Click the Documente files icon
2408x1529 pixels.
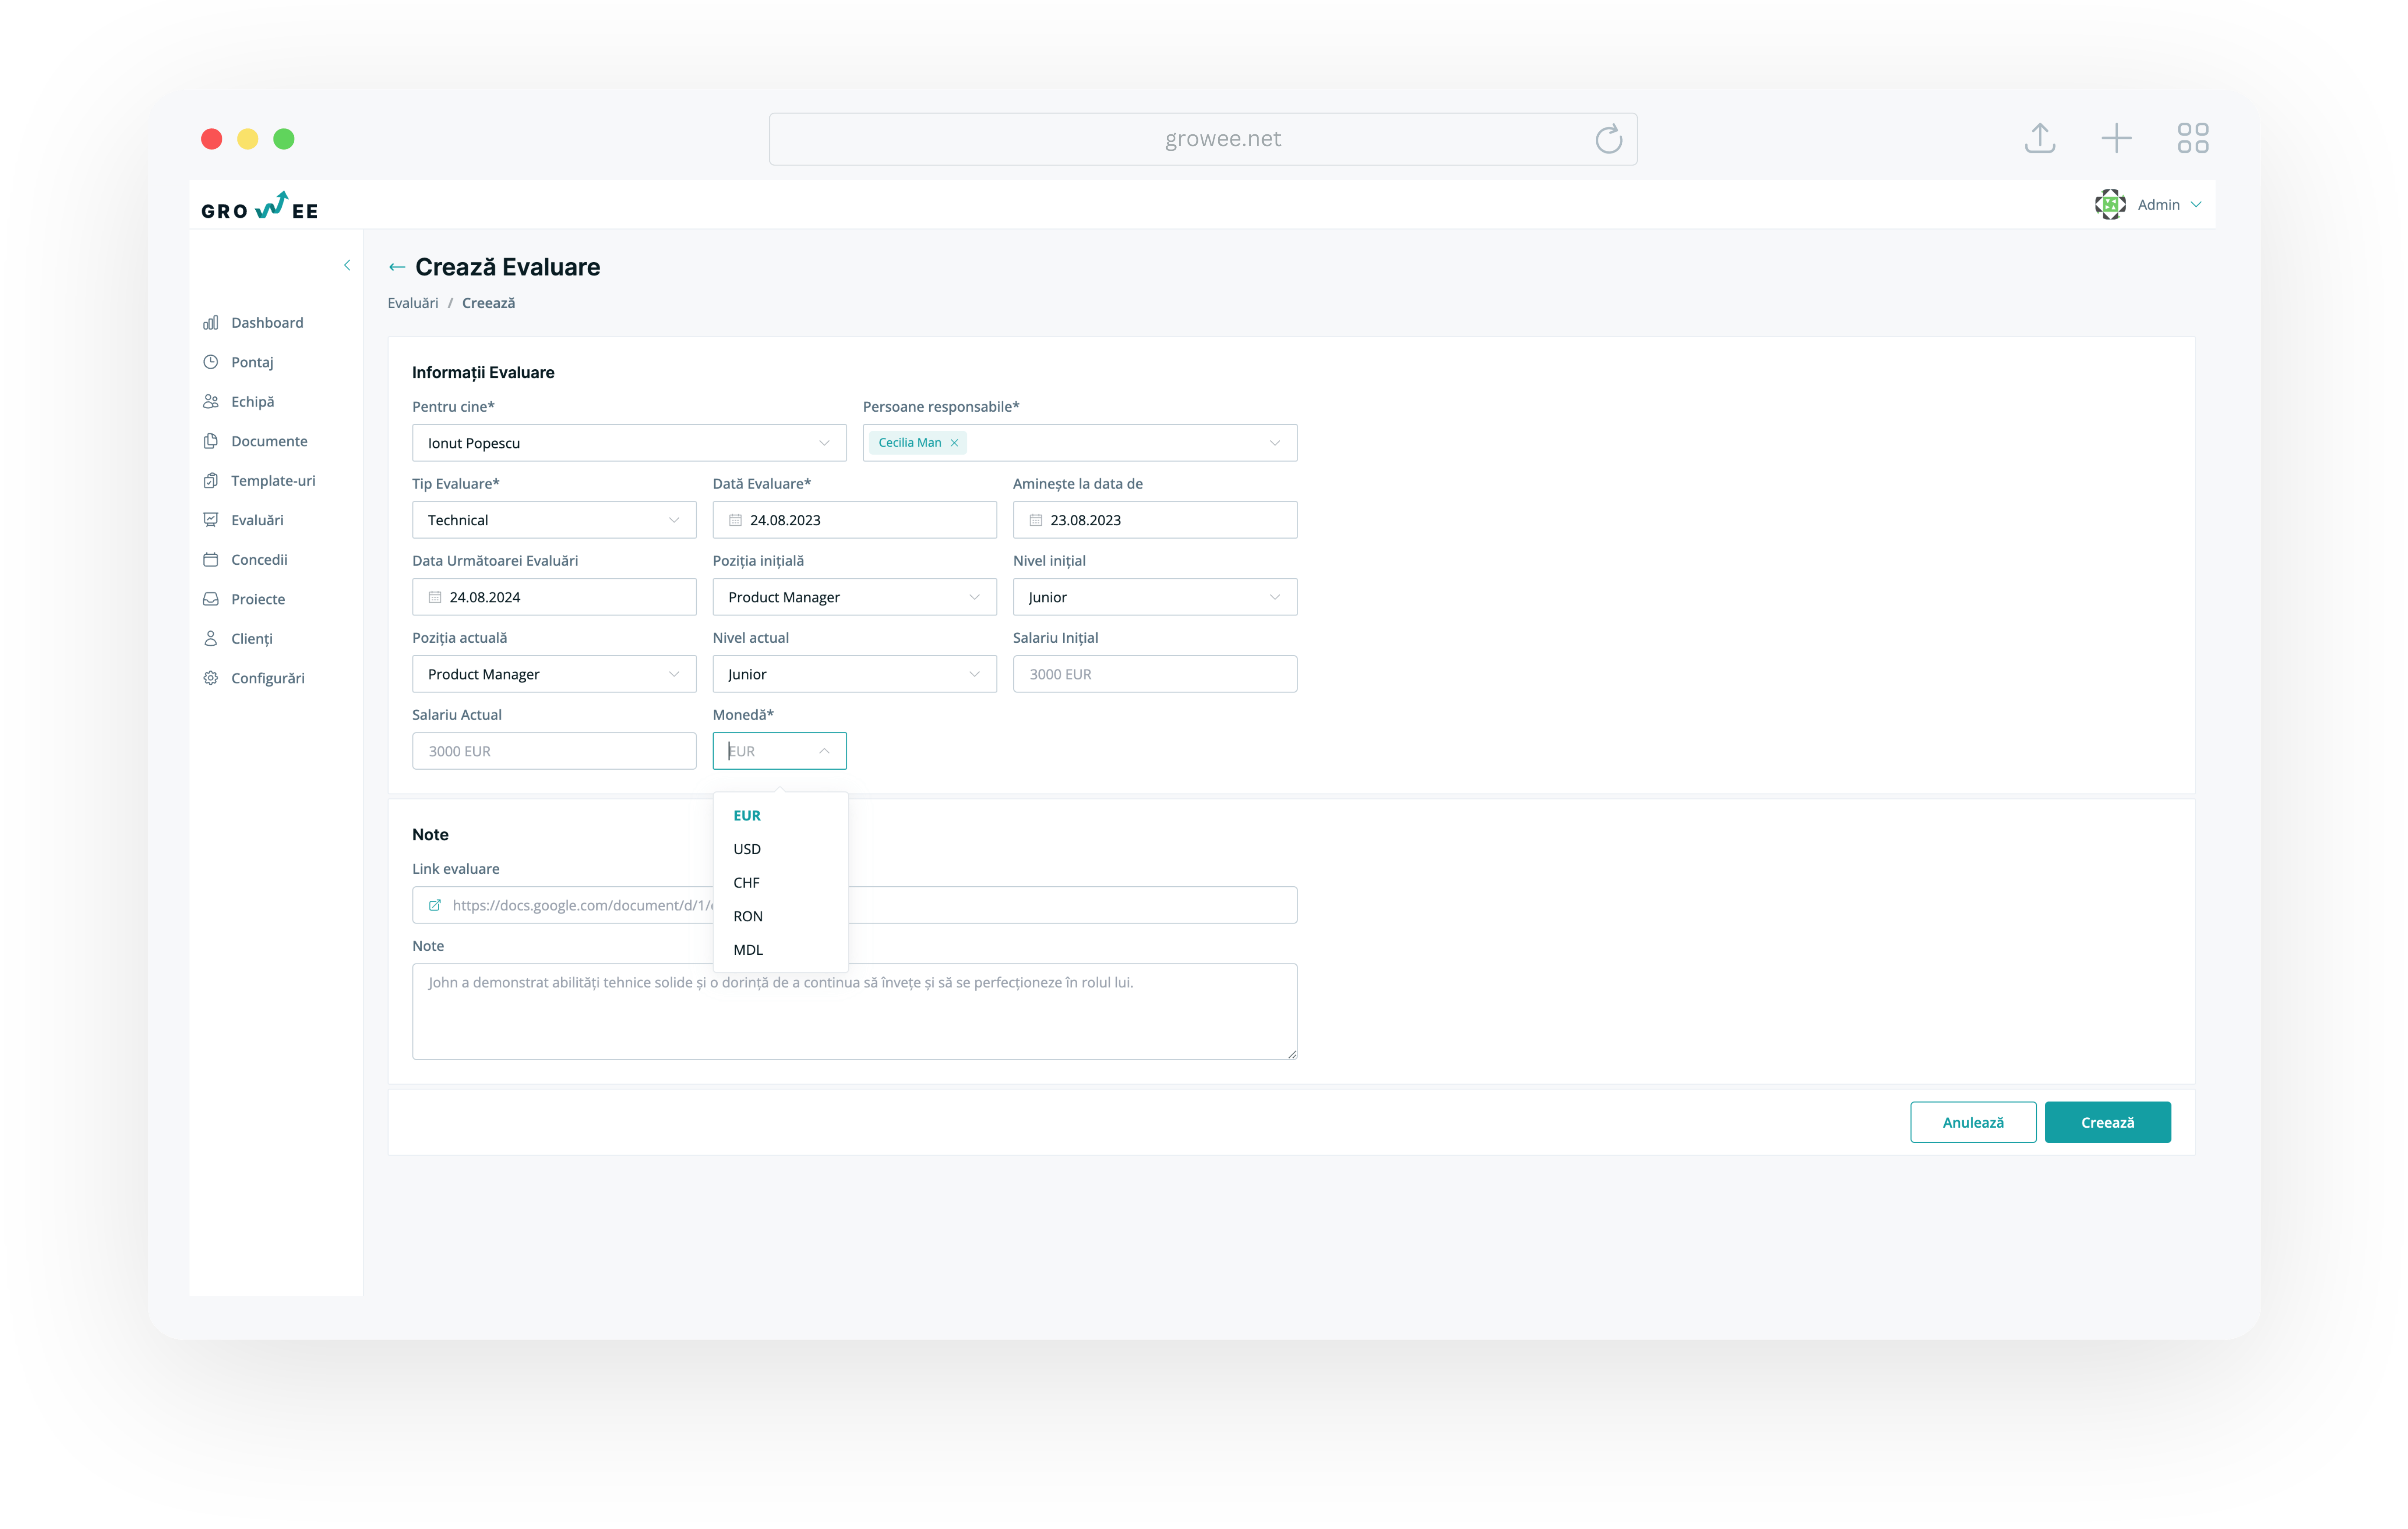[210, 441]
